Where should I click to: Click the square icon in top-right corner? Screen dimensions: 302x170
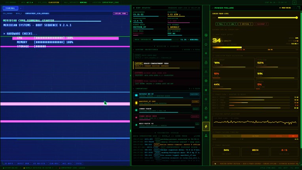point(294,2)
